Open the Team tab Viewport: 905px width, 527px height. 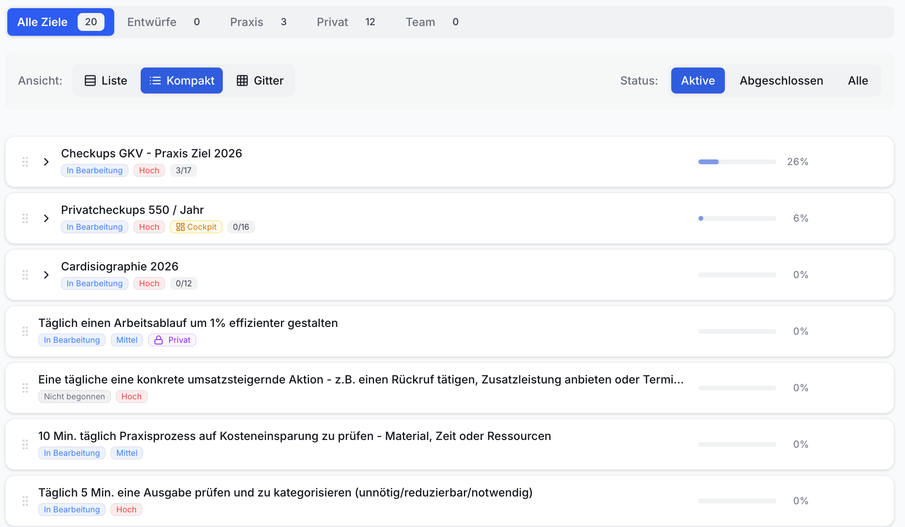(x=432, y=22)
